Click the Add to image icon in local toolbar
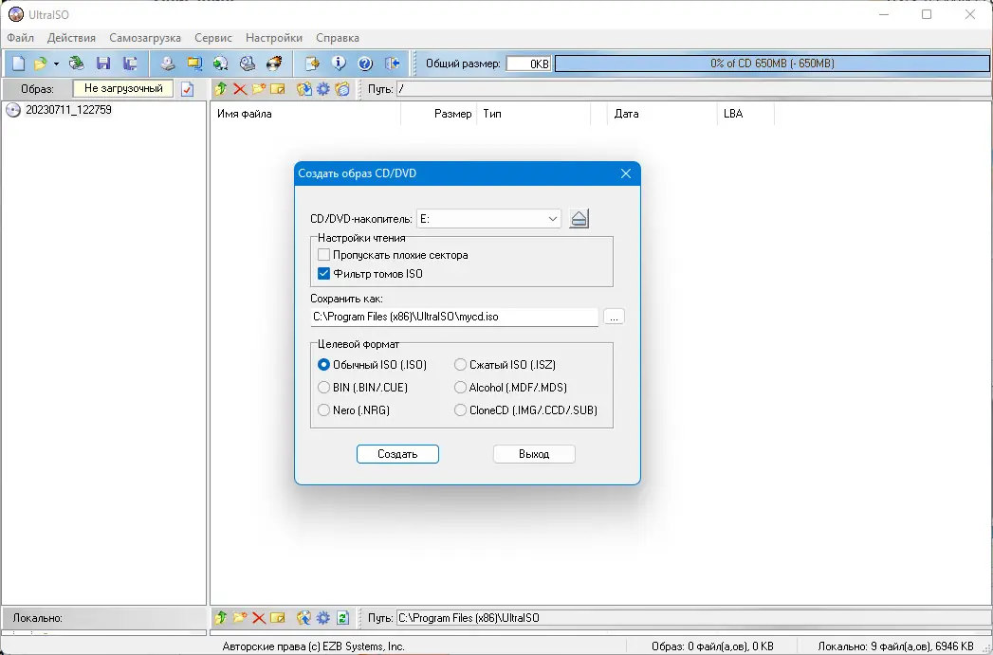This screenshot has height=655, width=993. tap(304, 618)
